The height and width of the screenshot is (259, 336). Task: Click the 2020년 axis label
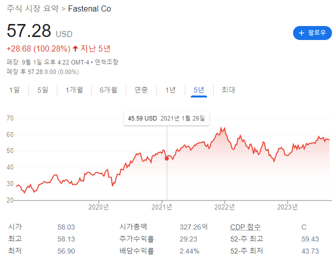pyautogui.click(x=98, y=207)
